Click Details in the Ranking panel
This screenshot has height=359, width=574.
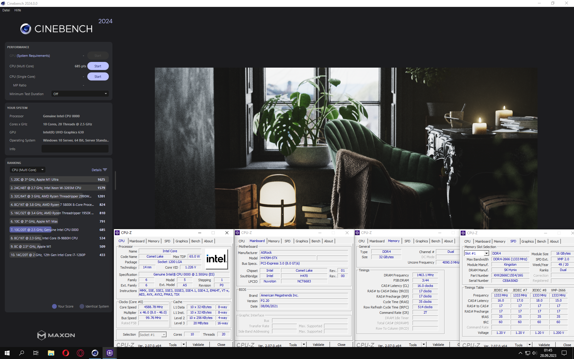[x=97, y=170]
